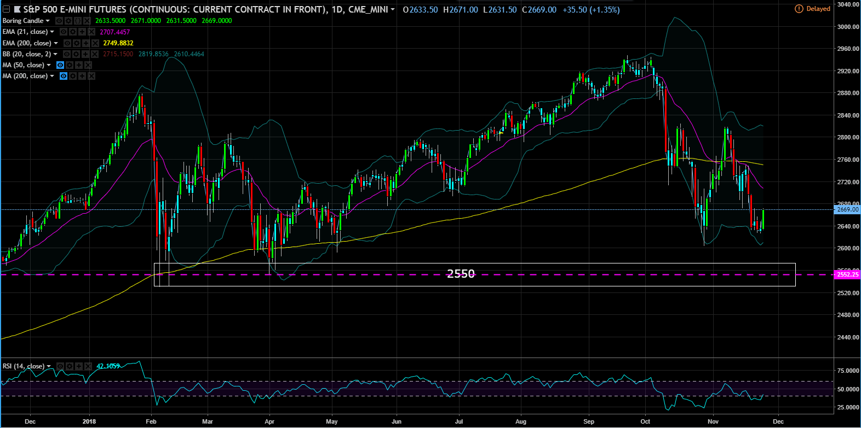This screenshot has width=861, height=428.
Task: Click plus icon for EMA (200, close)
Action: click(86, 43)
